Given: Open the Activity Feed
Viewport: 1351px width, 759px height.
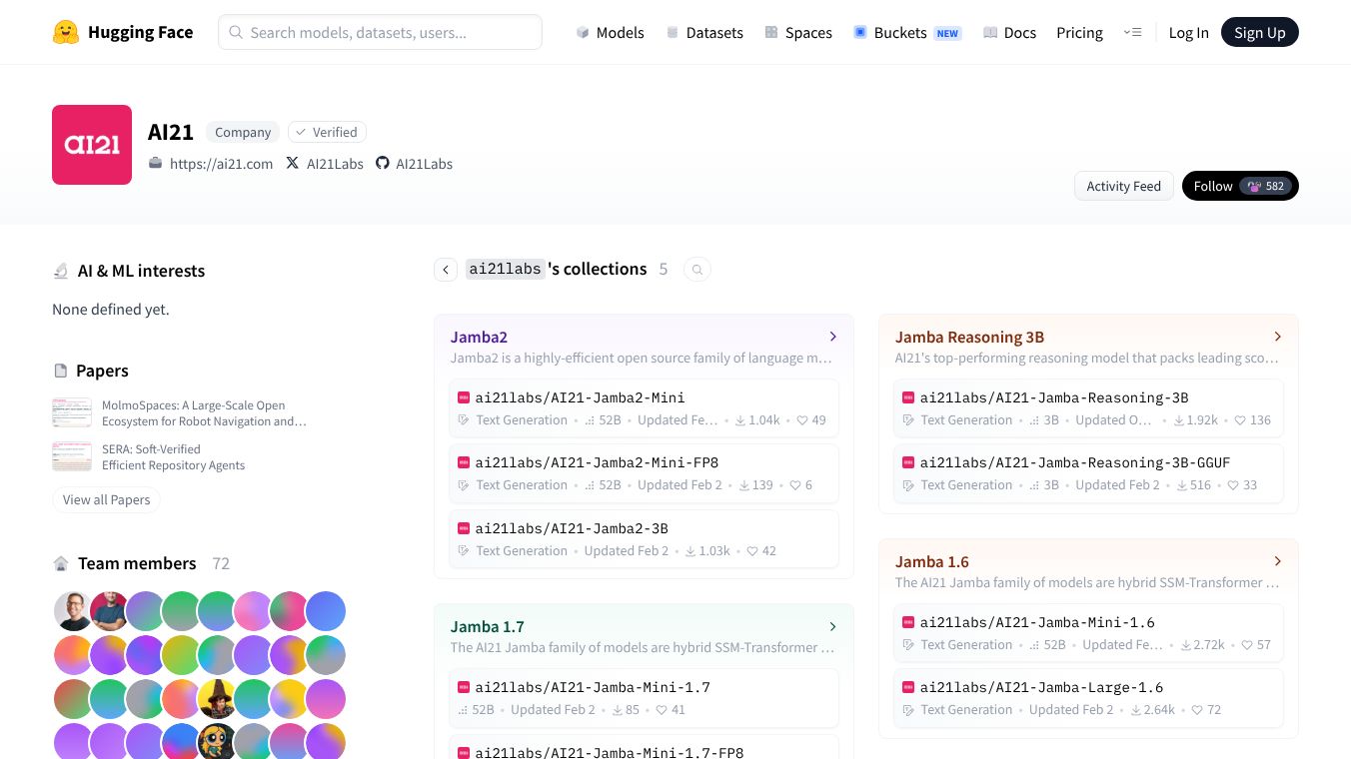Looking at the screenshot, I should (1123, 186).
